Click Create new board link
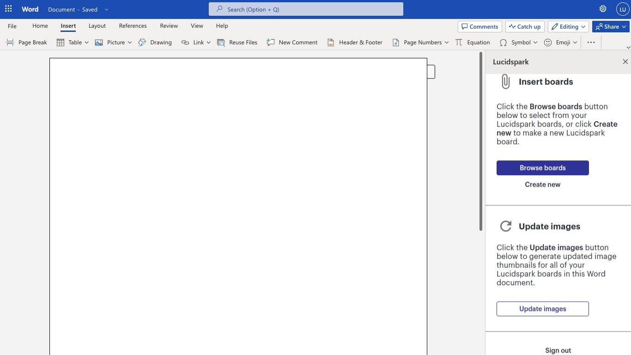Viewport: 631px width, 355px height. [x=543, y=184]
